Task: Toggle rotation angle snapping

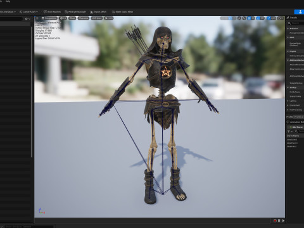Action: click(258, 18)
